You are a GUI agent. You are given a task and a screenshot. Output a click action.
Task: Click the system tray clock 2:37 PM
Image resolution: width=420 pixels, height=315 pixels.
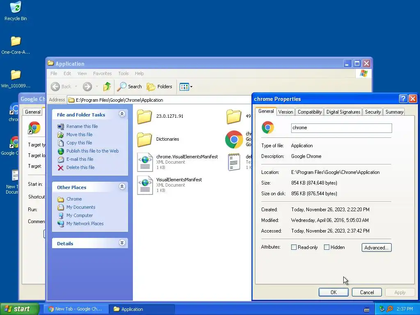tap(405, 309)
